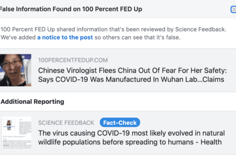Close the False Information dialog
The width and height of the screenshot is (236, 157).
[x=234, y=10]
